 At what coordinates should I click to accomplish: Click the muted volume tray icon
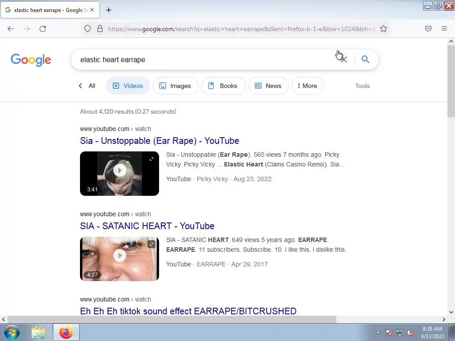pyautogui.click(x=410, y=333)
